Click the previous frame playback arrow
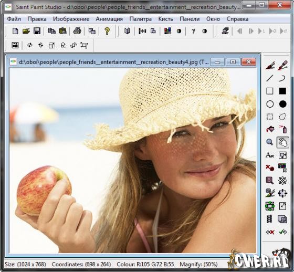This screenshot has height=272, width=294. 239,31
